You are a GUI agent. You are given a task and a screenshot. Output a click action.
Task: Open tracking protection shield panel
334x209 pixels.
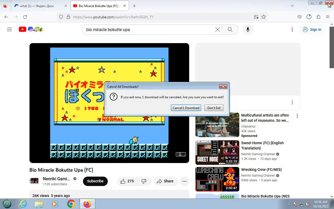tap(61, 17)
